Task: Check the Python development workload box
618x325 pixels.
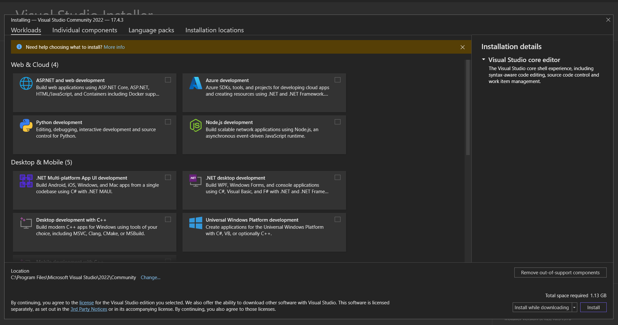Action: click(168, 122)
